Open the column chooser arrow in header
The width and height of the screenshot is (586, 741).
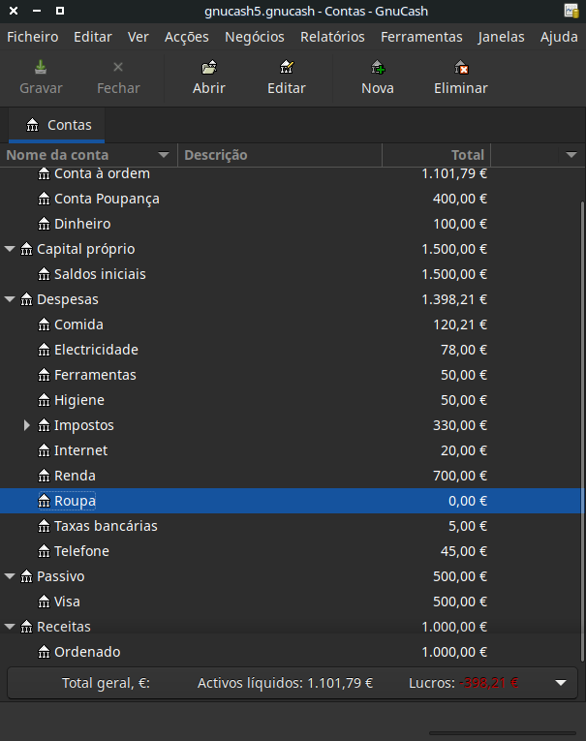pyautogui.click(x=571, y=155)
